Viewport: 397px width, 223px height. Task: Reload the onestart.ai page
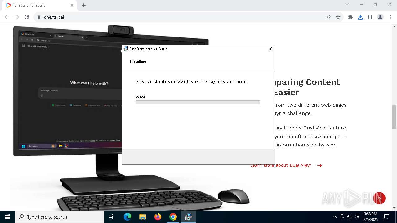[x=27, y=17]
